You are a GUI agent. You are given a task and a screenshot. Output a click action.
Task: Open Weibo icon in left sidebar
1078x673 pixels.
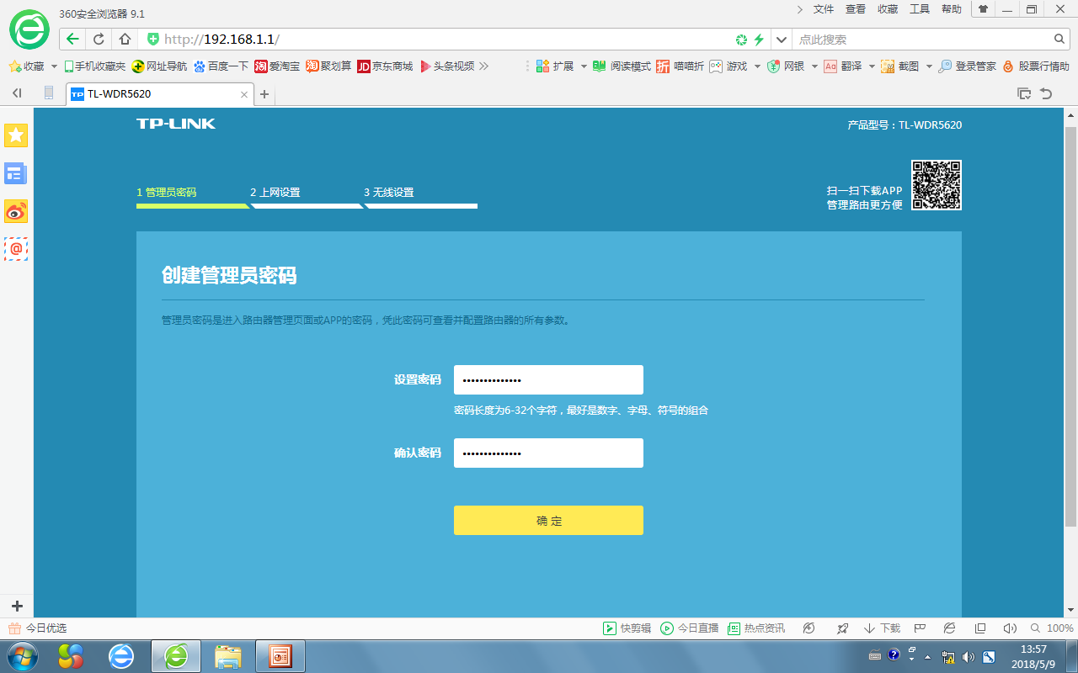coord(16,211)
